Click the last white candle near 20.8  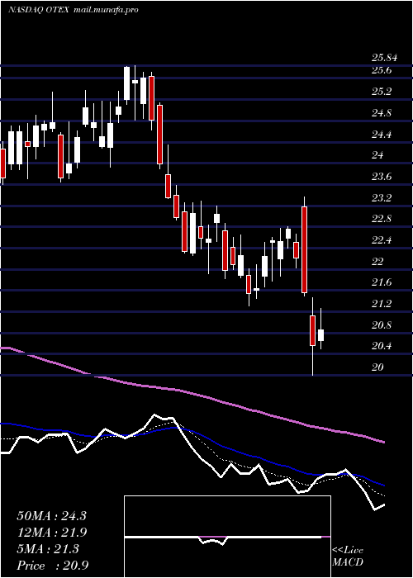pyautogui.click(x=320, y=335)
